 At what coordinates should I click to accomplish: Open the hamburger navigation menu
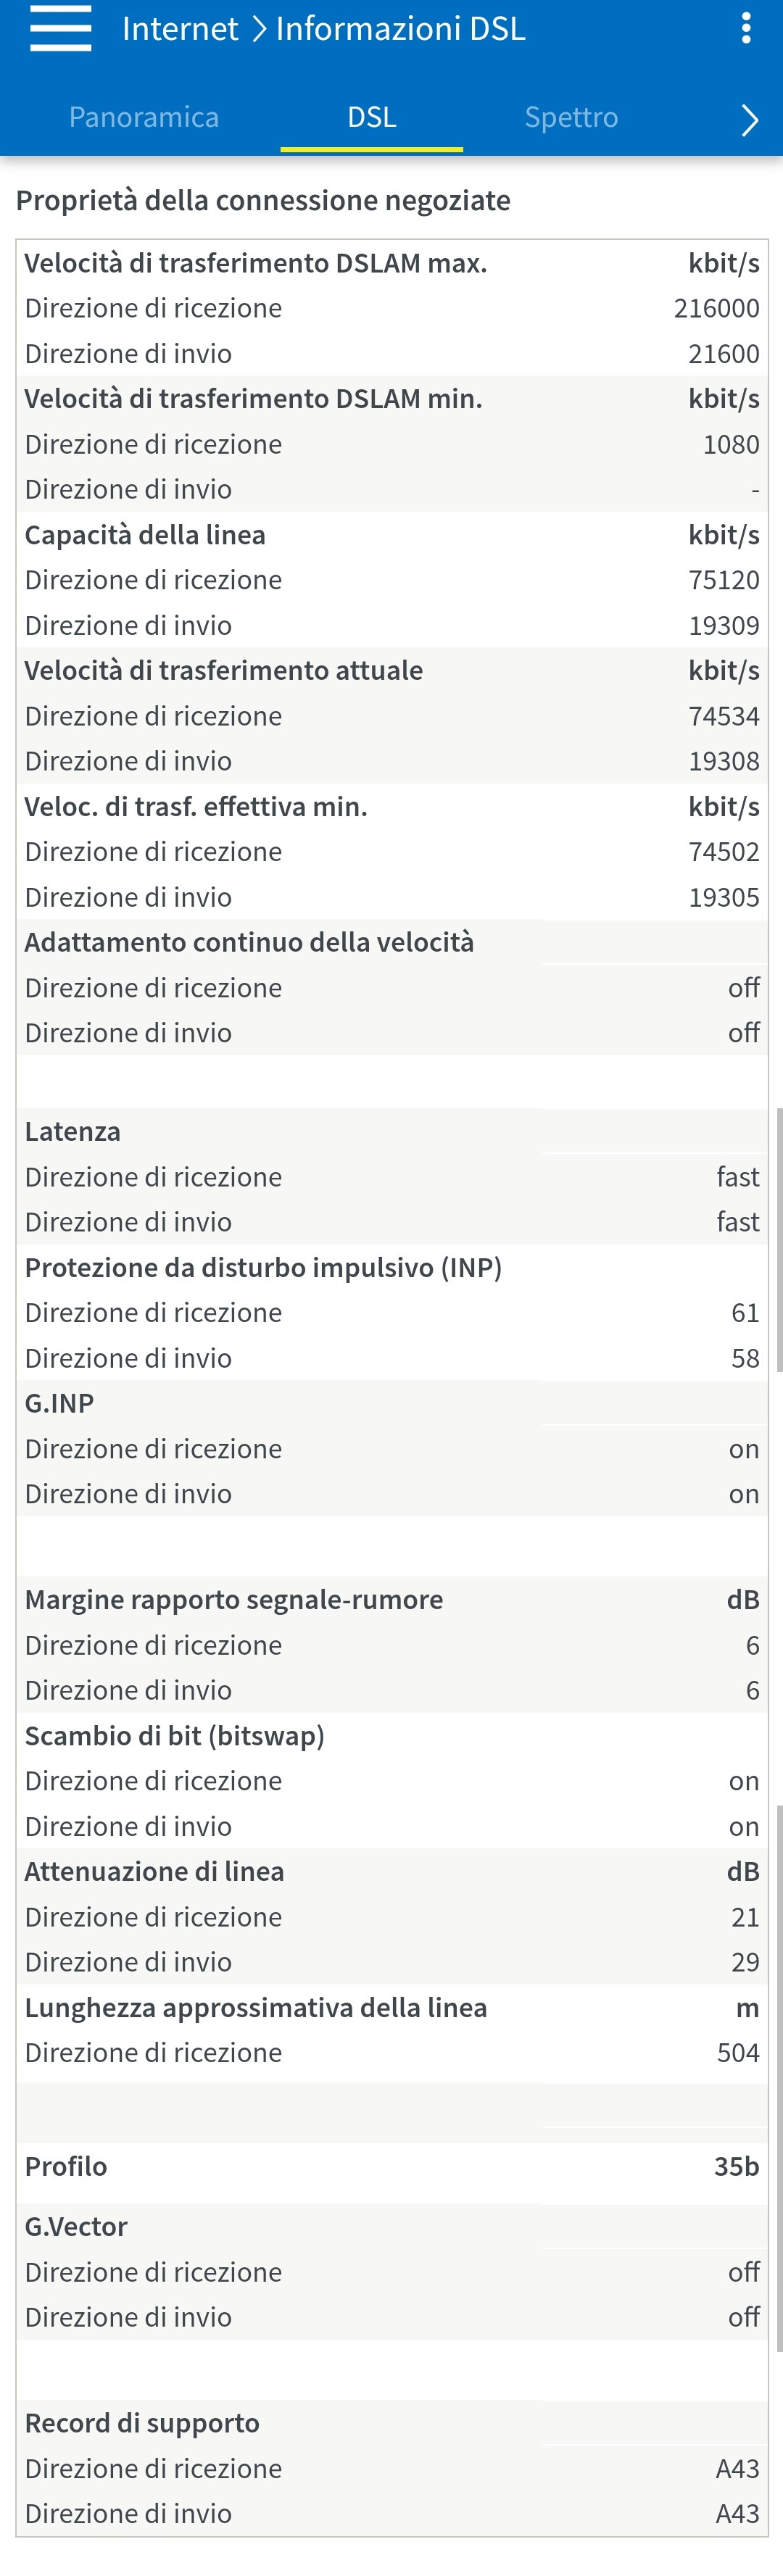pos(60,28)
